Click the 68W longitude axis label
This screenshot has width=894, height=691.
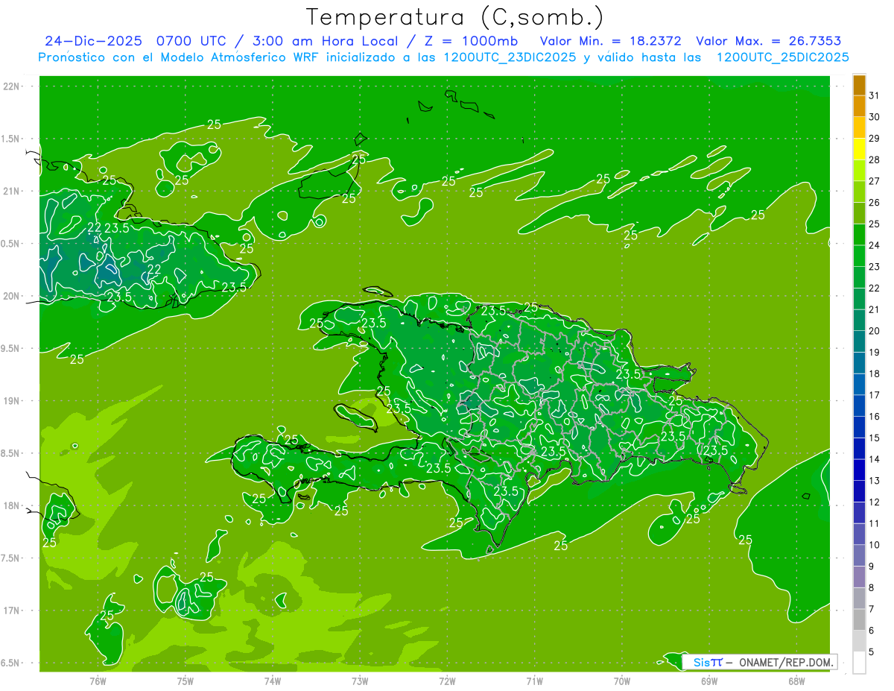pyautogui.click(x=796, y=680)
